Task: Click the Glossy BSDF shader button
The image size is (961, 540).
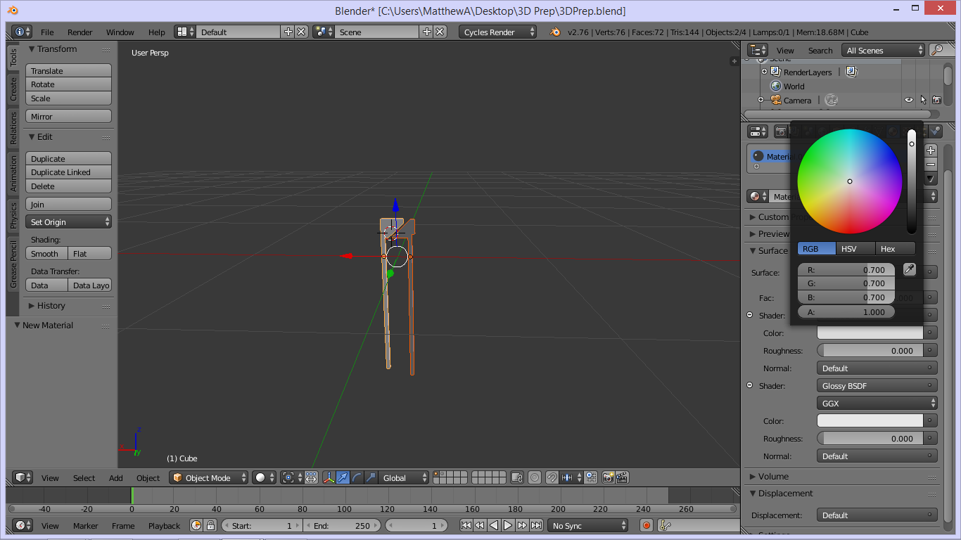Action: coord(877,385)
